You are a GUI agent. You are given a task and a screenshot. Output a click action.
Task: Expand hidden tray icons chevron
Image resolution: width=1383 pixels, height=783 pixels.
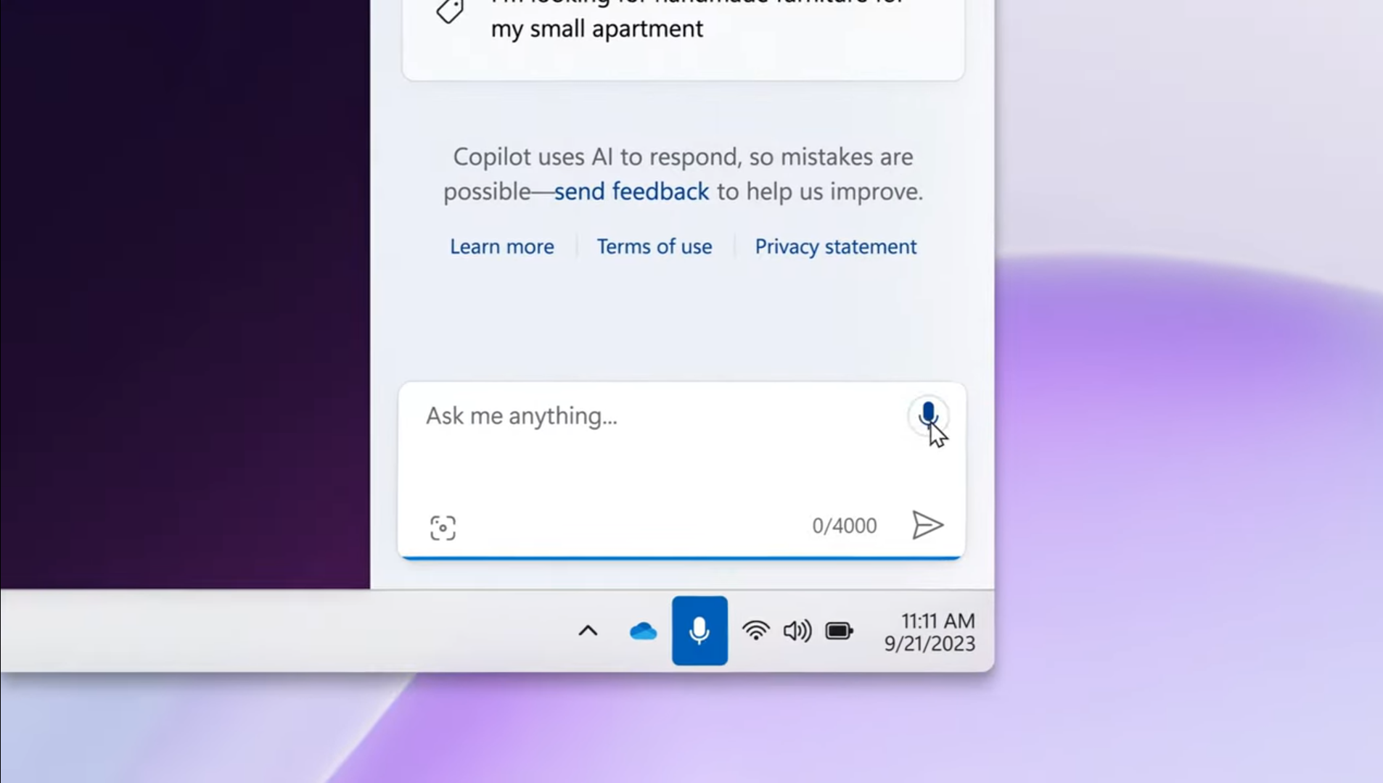(588, 631)
